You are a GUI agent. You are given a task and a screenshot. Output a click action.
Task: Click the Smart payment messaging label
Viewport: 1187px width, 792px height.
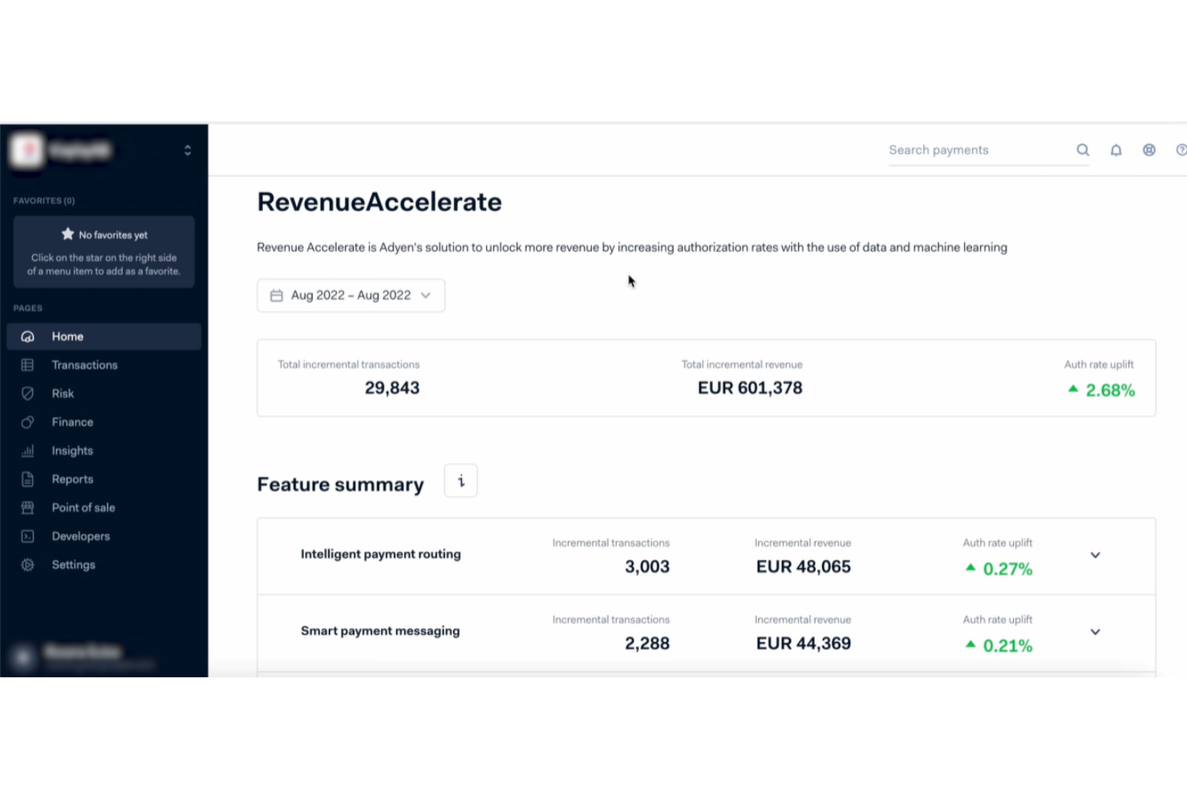(x=380, y=632)
